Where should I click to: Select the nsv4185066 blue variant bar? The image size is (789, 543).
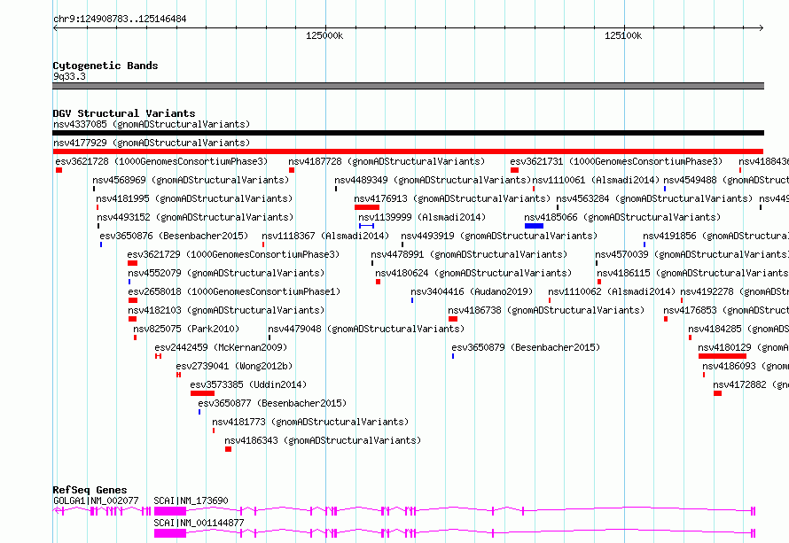(534, 226)
